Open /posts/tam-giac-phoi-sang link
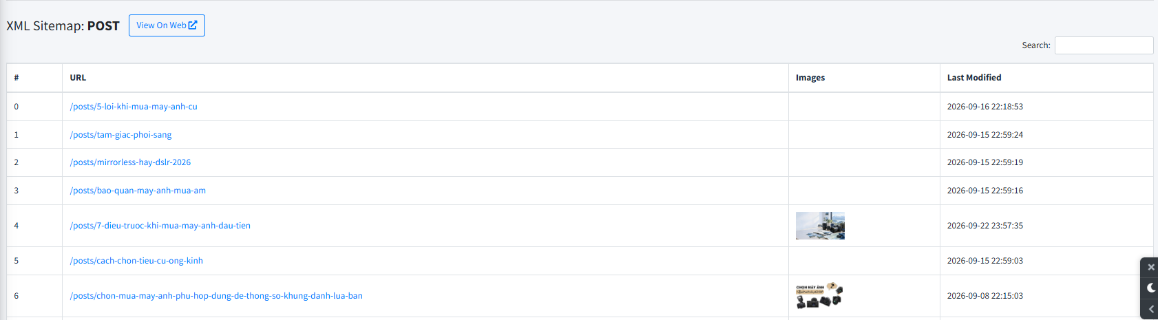Screen dimensions: 1158x320 (x=120, y=135)
